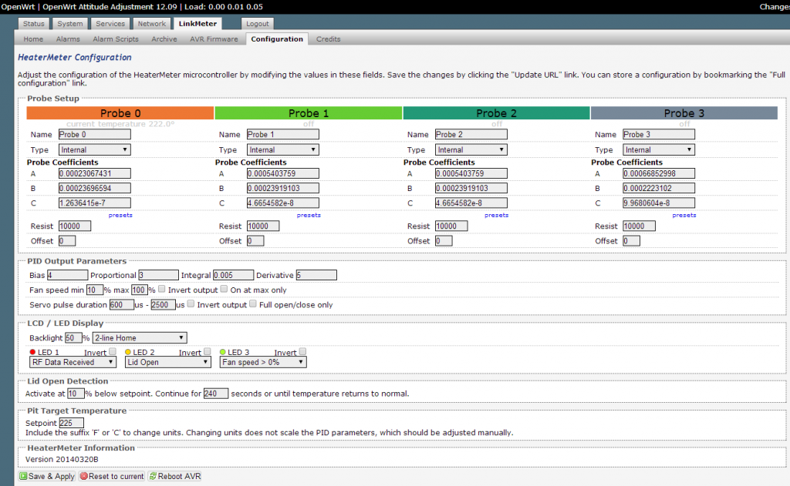Open the Credits subtab
The image size is (790, 486).
point(329,39)
